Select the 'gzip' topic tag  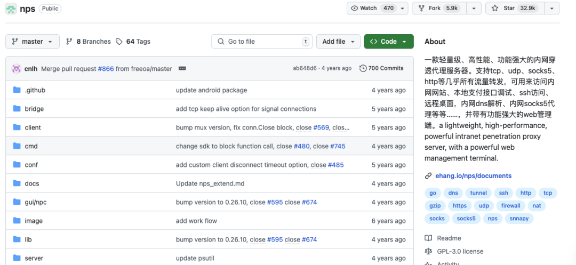click(435, 206)
